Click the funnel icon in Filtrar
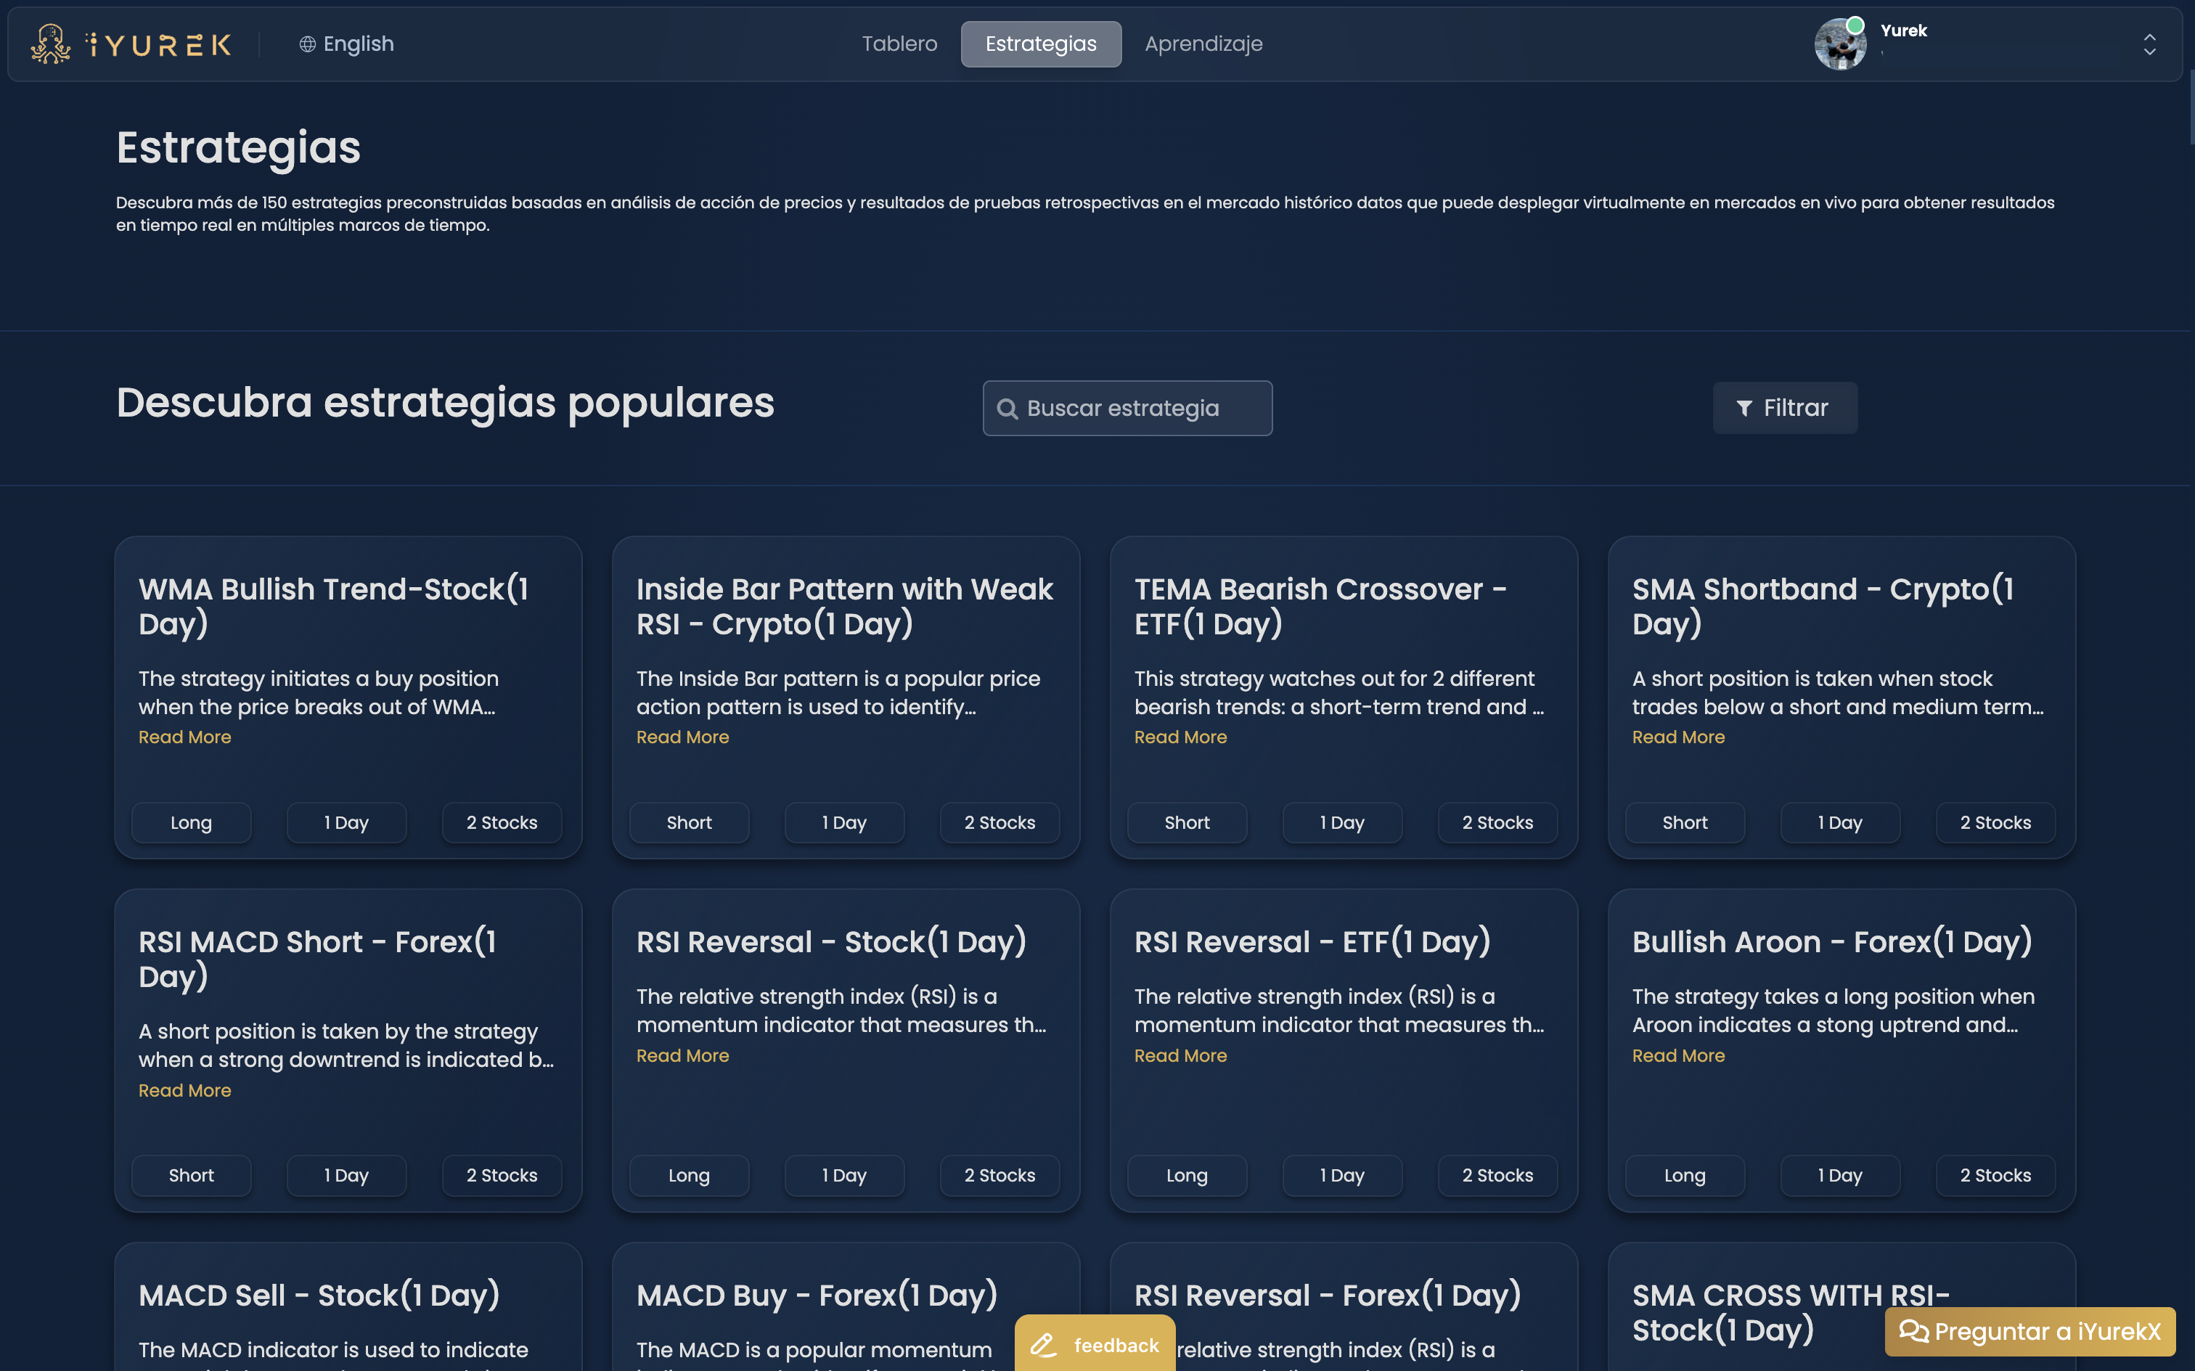Viewport: 2195px width, 1371px height. (1743, 408)
